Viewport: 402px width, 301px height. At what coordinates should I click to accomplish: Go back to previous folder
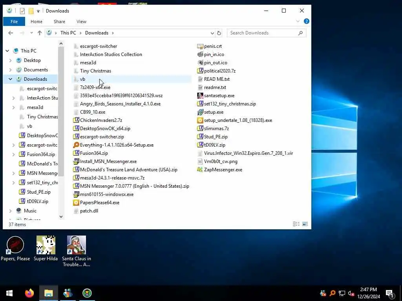click(11, 33)
